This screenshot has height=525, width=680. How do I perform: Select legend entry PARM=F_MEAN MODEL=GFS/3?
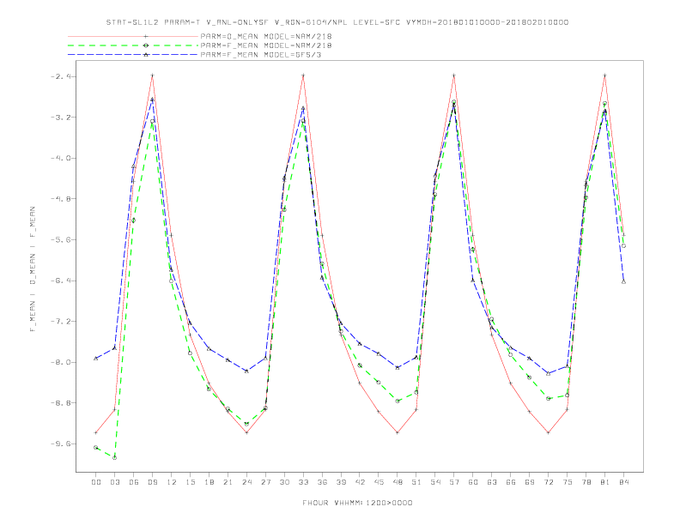pos(261,55)
